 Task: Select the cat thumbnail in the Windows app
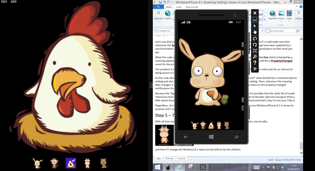[104, 163]
